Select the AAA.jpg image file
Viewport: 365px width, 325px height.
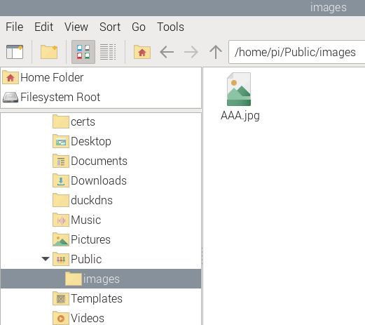coord(240,96)
